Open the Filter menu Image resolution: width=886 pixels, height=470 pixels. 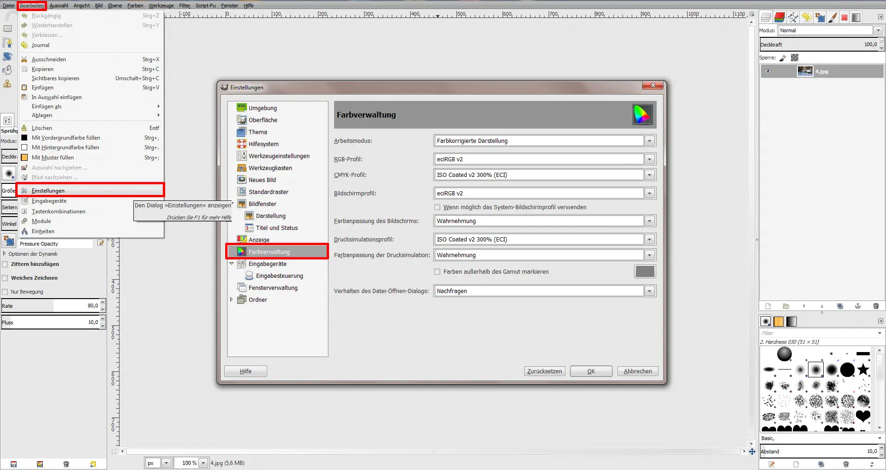coord(184,6)
